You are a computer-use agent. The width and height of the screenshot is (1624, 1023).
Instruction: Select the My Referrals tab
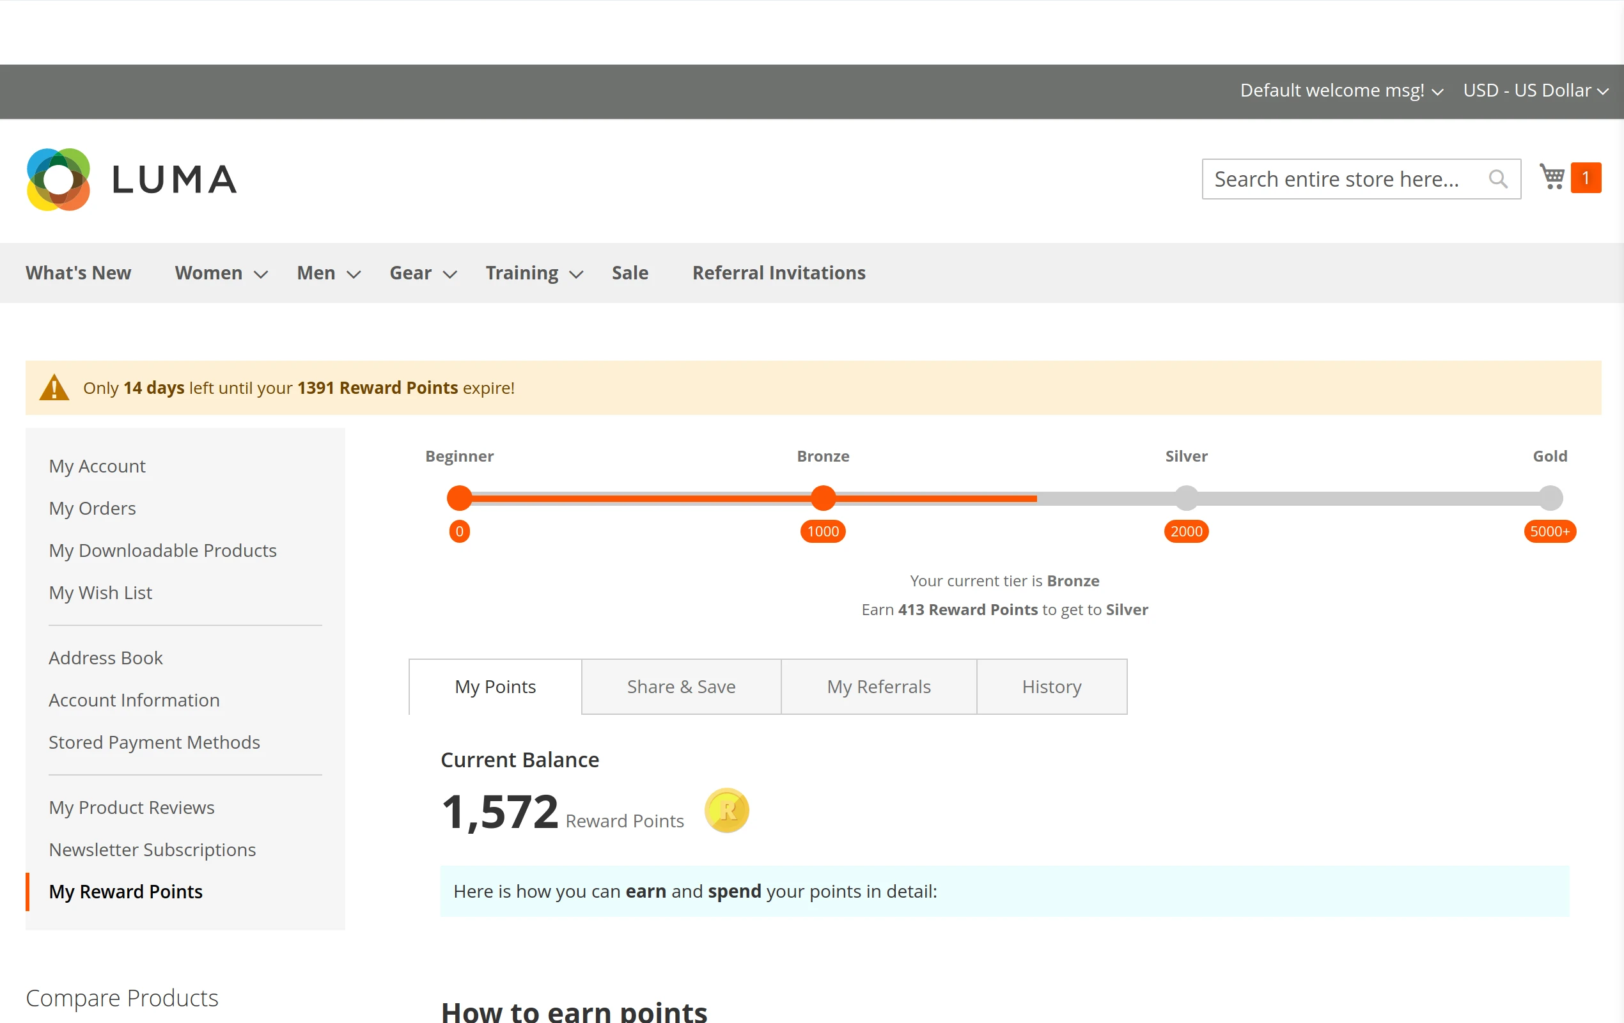pyautogui.click(x=878, y=687)
